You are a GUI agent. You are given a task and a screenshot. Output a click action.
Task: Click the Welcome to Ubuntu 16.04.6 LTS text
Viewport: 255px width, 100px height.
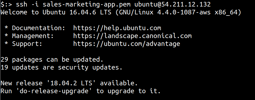56,12
